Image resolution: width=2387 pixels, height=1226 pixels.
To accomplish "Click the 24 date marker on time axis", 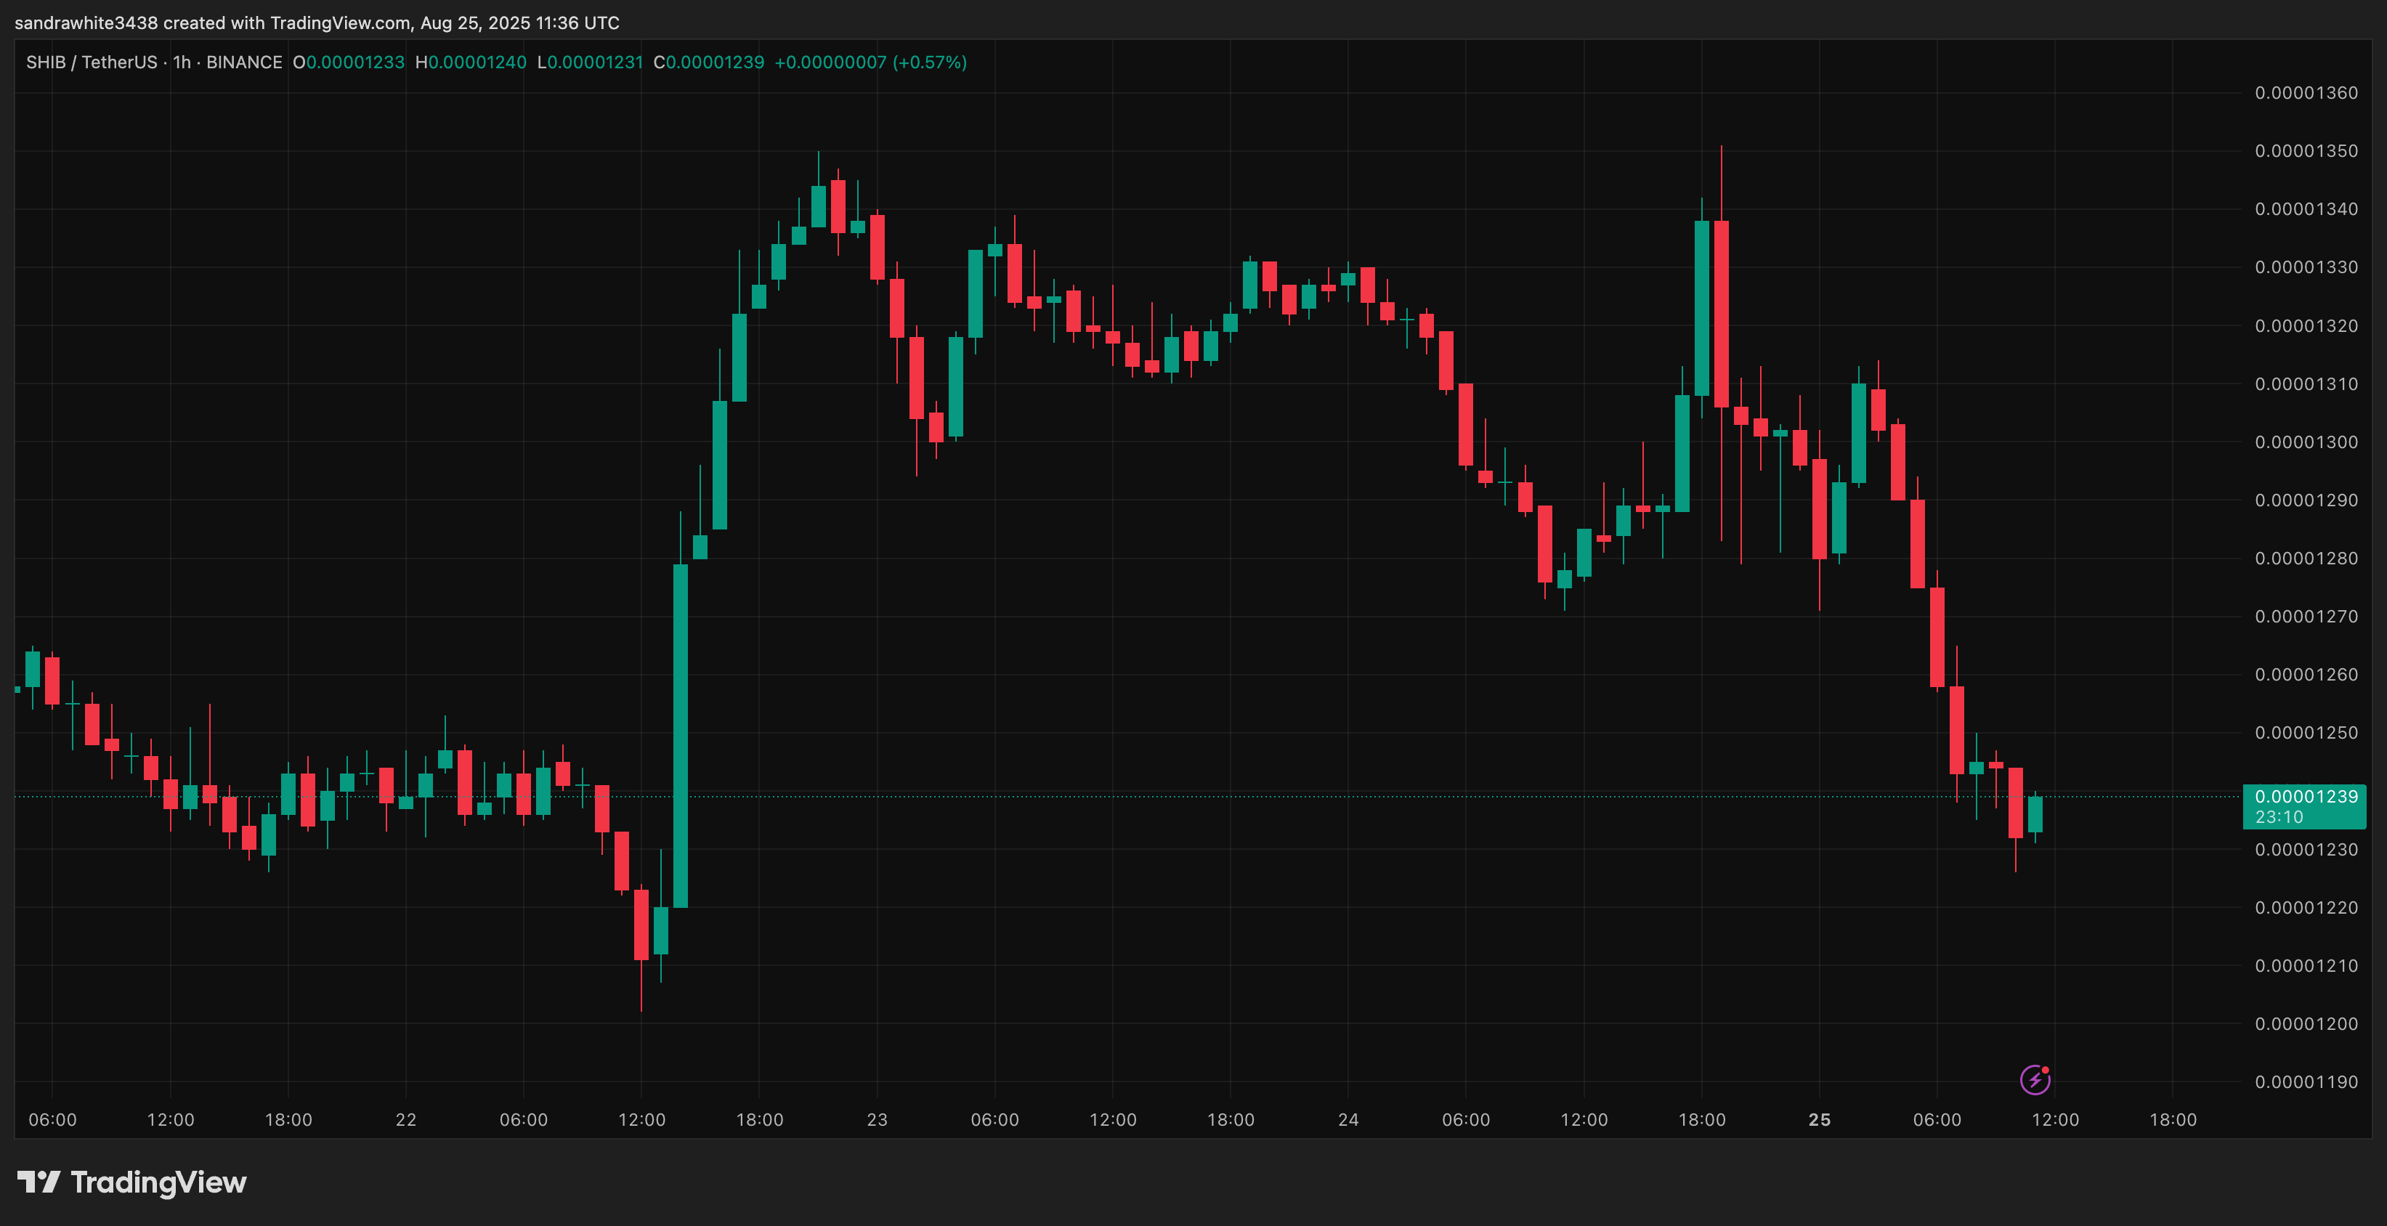I will (1348, 1119).
